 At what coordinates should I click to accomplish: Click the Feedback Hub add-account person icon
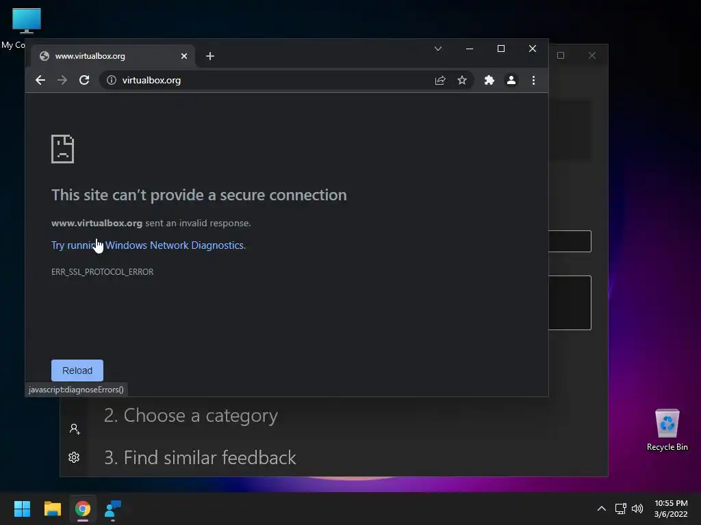[75, 429]
